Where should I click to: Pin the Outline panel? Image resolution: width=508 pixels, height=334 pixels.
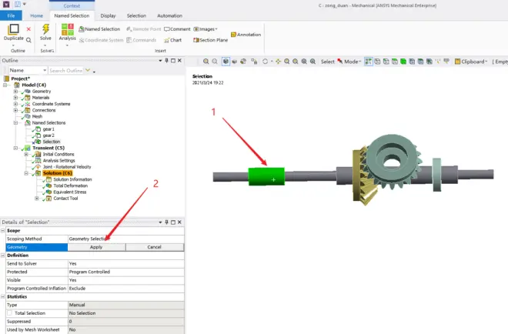click(x=166, y=61)
